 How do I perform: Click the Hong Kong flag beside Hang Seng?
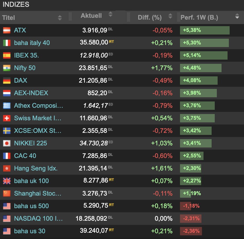point(7,168)
